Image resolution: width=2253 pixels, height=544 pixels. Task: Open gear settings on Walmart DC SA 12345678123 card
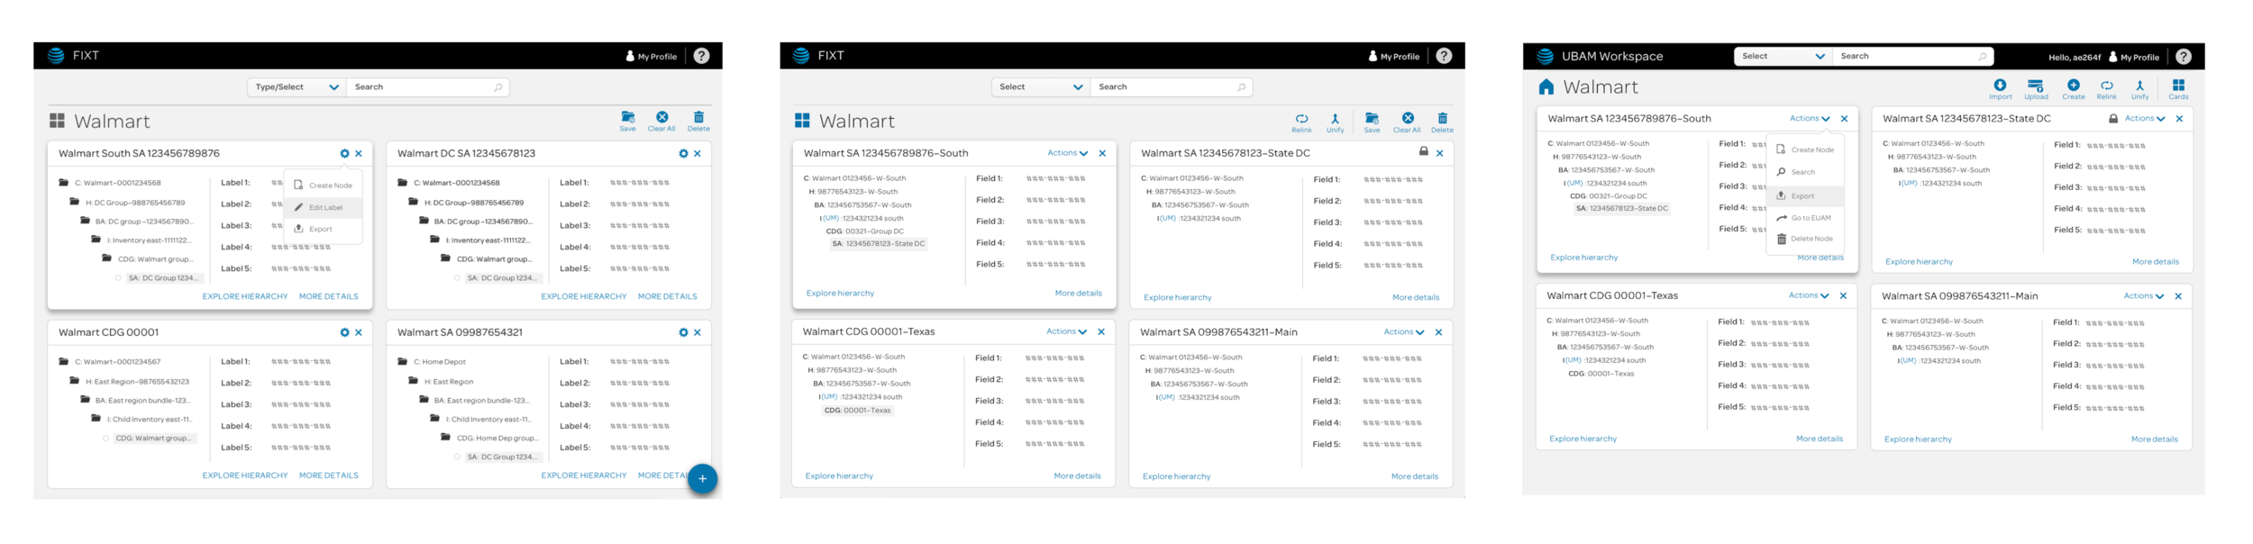[x=683, y=154]
